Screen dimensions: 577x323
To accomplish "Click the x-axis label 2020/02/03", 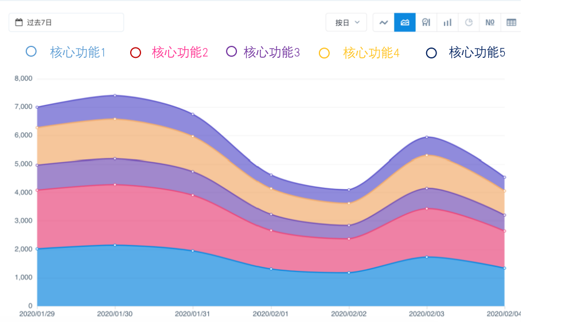I will click(427, 314).
